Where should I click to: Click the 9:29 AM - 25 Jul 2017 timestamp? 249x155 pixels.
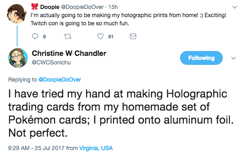pos(36,148)
